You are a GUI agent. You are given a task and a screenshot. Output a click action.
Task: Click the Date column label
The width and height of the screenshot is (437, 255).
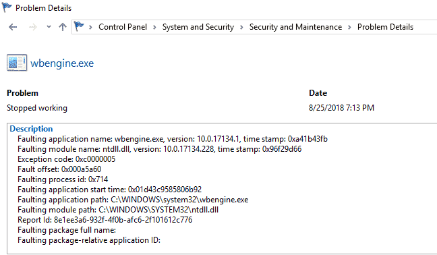tap(318, 93)
